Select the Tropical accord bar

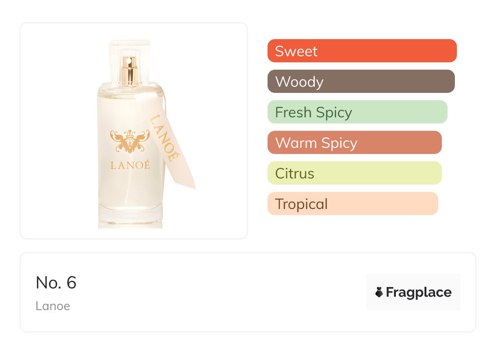coord(353,204)
